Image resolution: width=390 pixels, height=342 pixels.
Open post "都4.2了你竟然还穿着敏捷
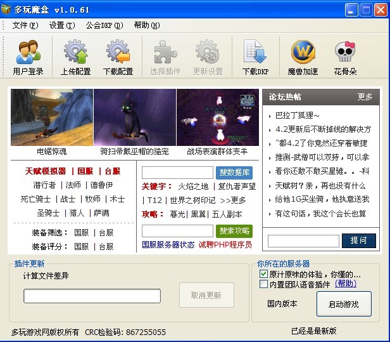(322, 143)
